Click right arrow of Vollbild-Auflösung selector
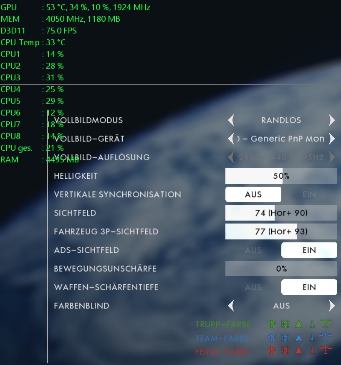Image resolution: width=341 pixels, height=365 pixels. point(332,157)
